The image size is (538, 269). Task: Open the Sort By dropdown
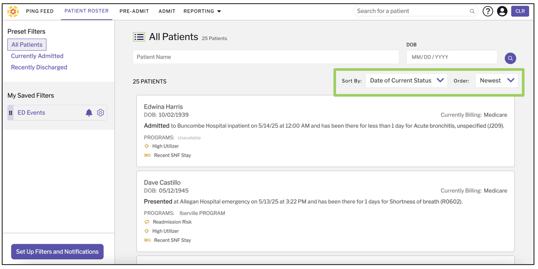(406, 80)
